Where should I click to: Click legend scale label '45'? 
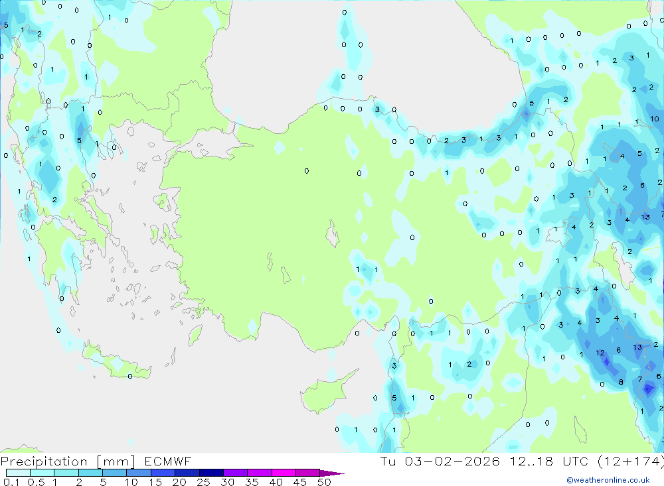(300, 482)
